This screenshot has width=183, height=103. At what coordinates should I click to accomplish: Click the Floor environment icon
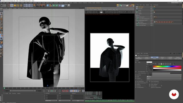pyautogui.click(x=63, y=5)
